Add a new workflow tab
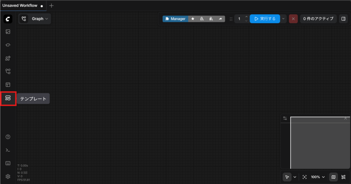This screenshot has width=351, height=184. [x=51, y=5]
